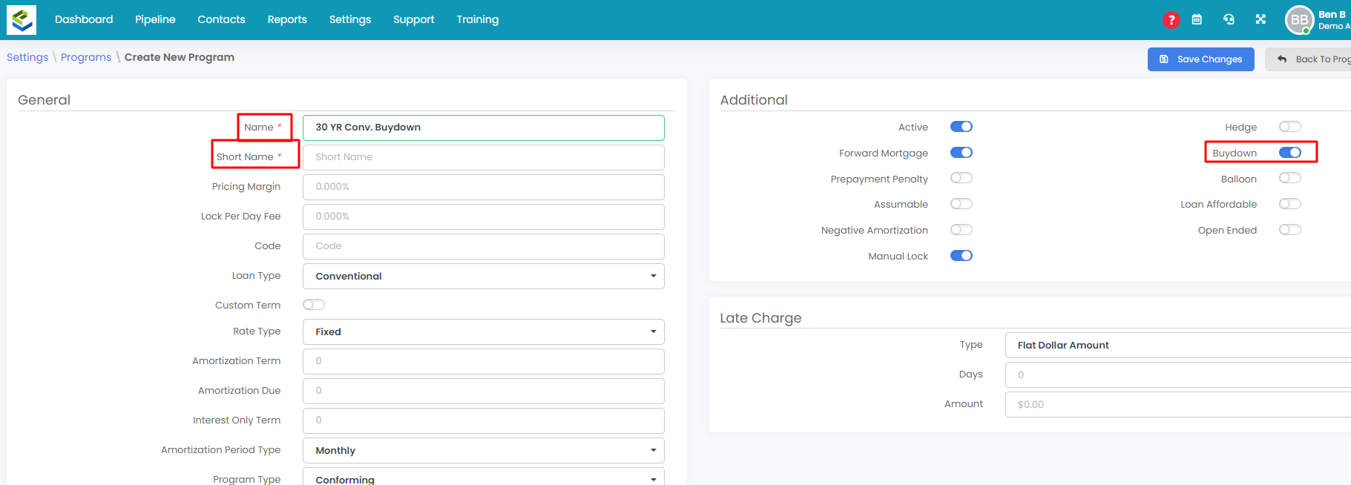
Task: Click the app logo in top-left corner
Action: click(22, 20)
